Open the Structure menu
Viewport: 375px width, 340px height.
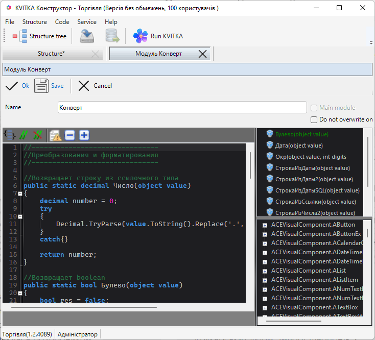point(34,22)
